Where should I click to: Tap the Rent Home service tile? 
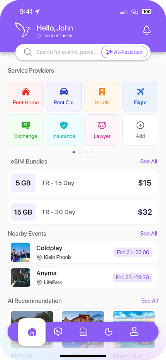26,97
